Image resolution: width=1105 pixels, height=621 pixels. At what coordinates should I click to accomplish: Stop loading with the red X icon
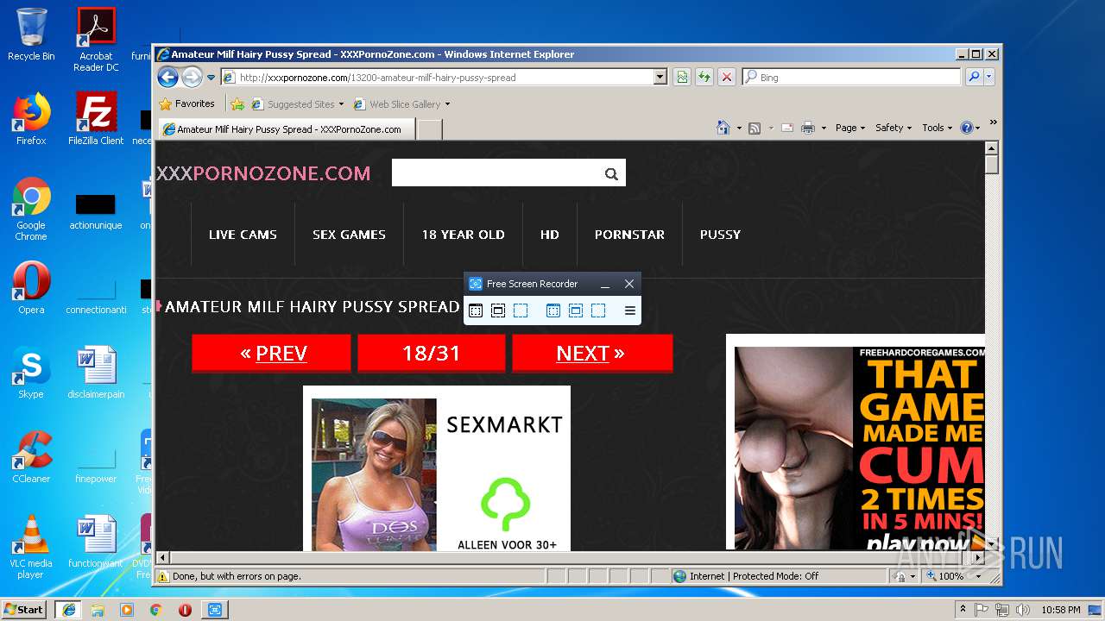click(727, 78)
